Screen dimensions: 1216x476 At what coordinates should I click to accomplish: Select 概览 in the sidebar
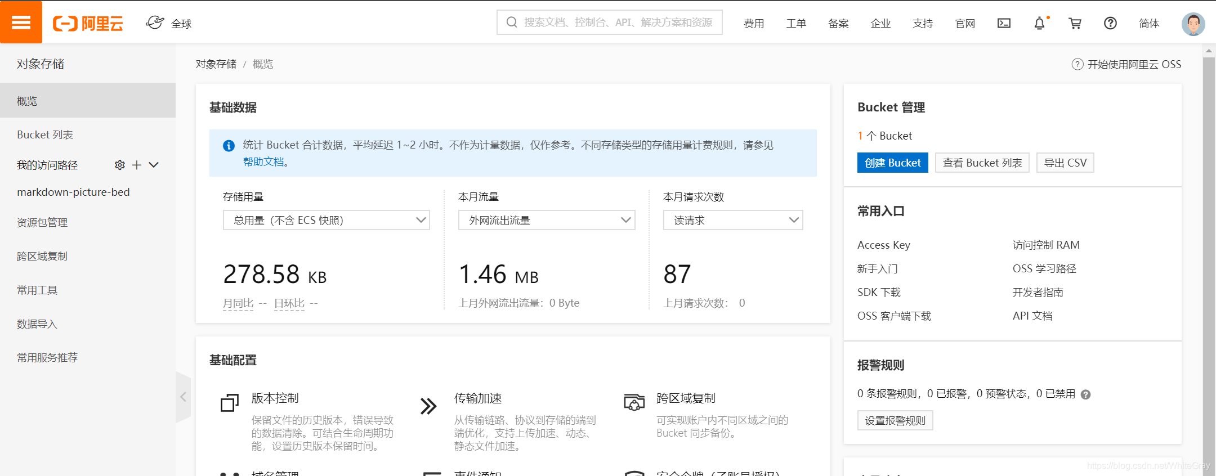[x=88, y=101]
